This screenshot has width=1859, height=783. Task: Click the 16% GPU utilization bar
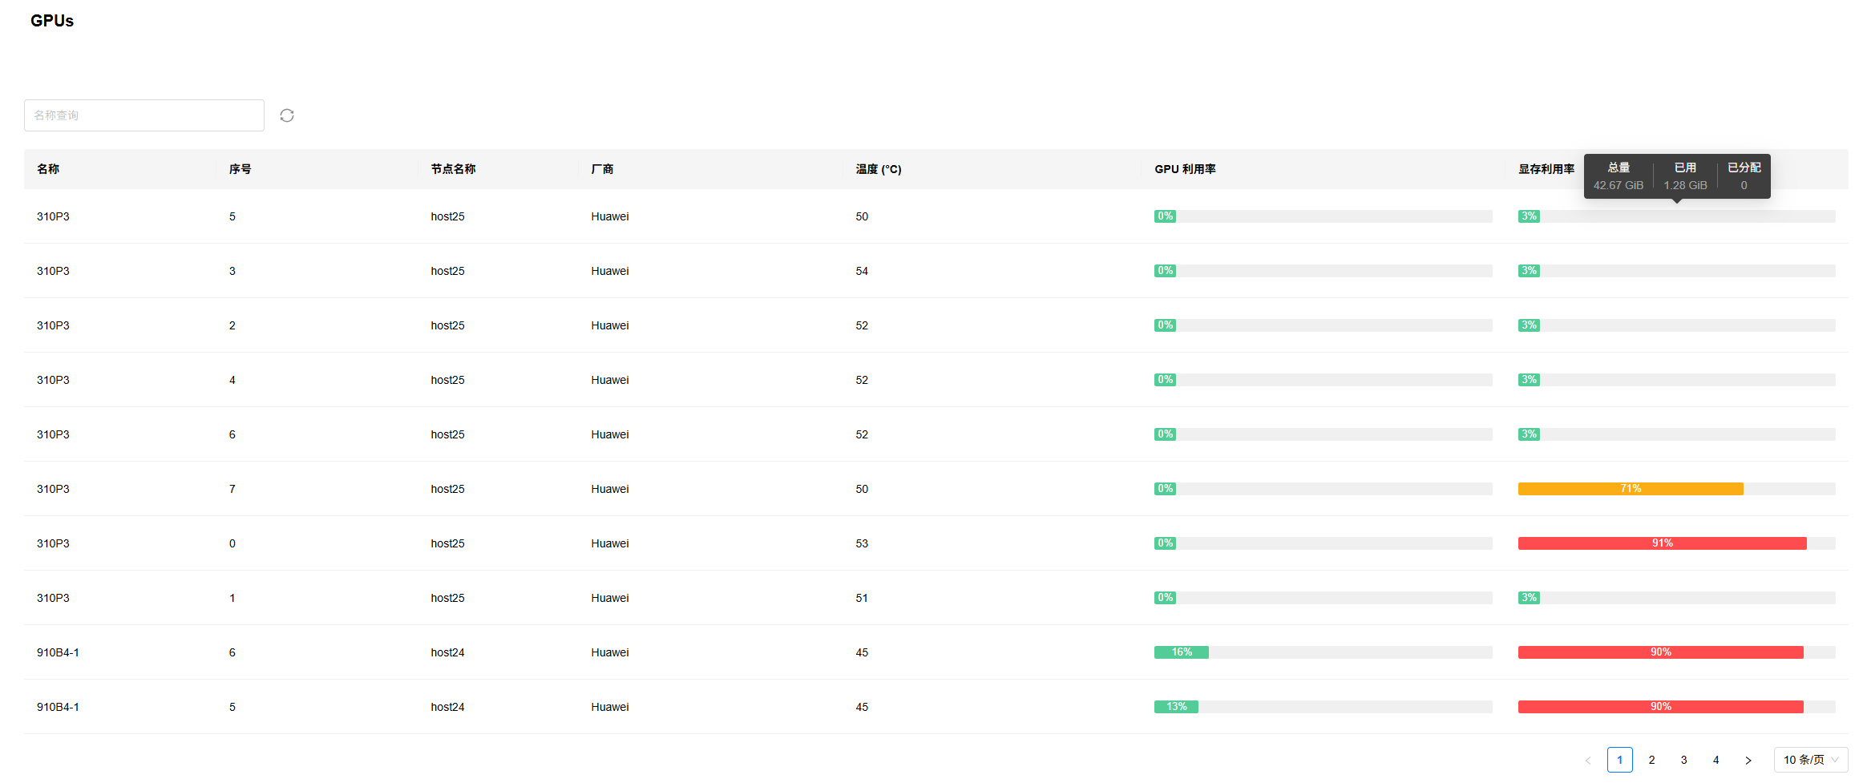tap(1182, 652)
